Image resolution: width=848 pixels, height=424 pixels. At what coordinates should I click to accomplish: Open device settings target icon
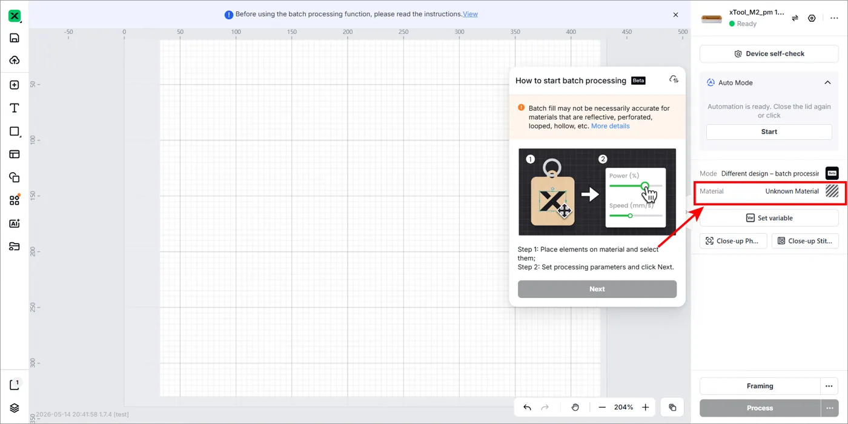[x=812, y=18]
